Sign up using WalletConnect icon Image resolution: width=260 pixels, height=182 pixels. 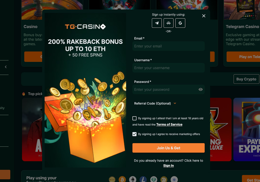click(x=168, y=23)
